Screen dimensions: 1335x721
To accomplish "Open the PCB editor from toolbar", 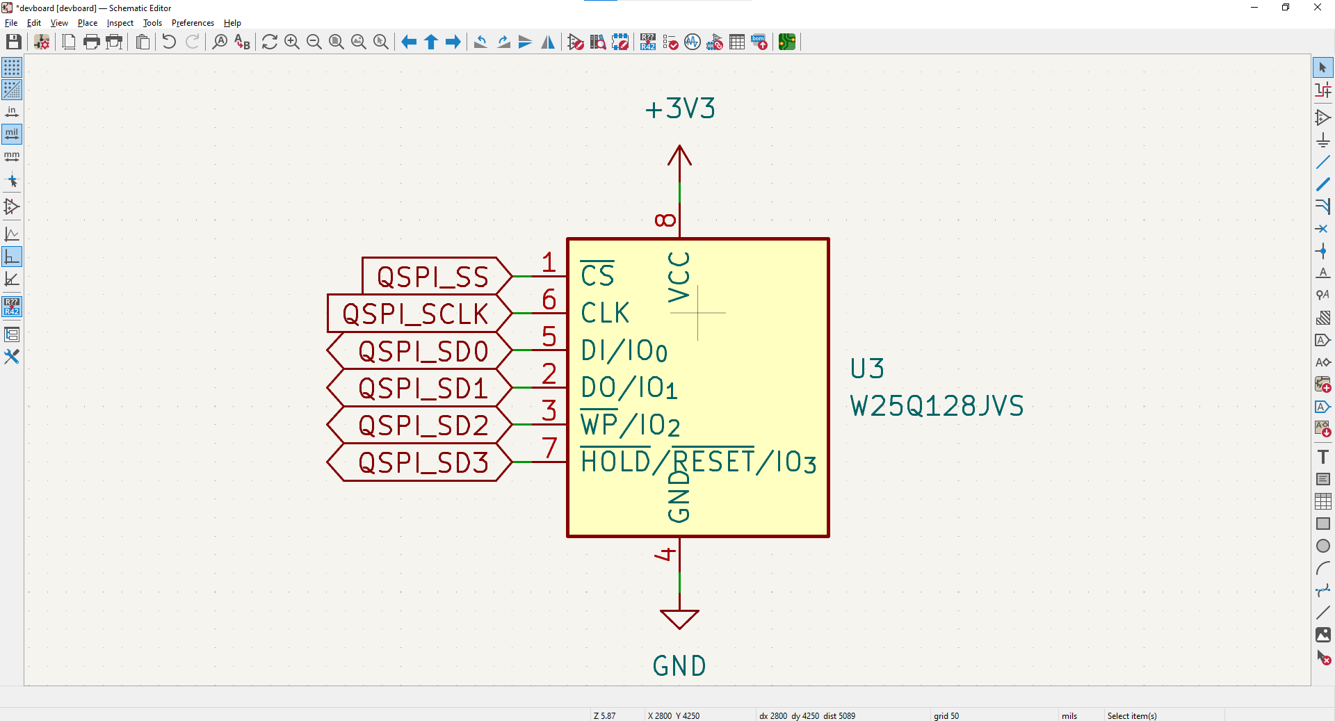I will tap(786, 42).
